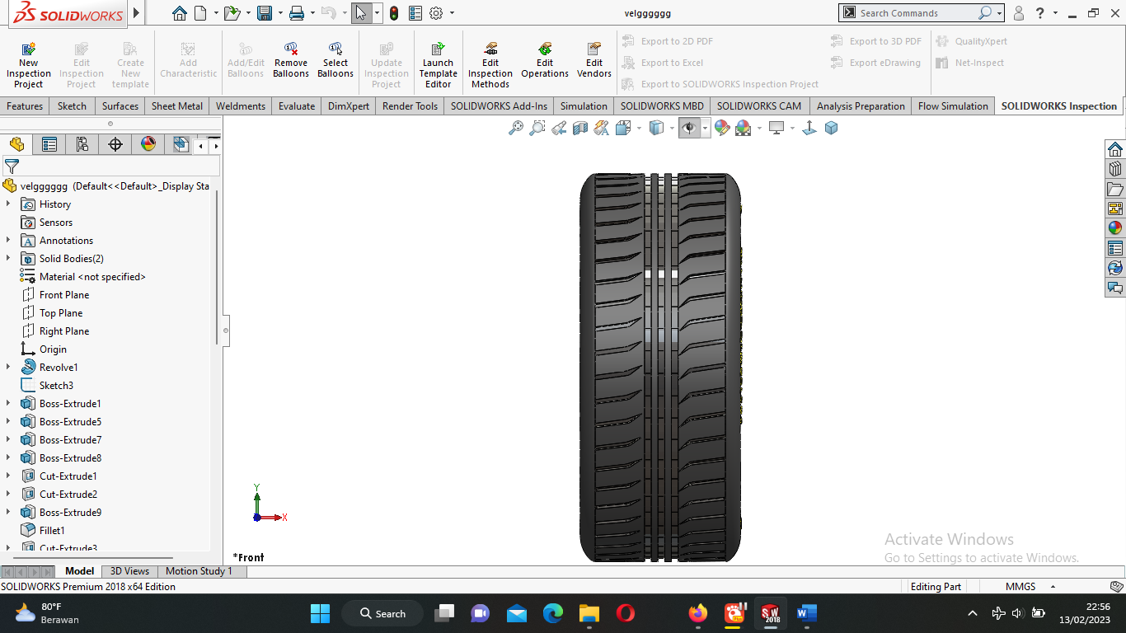The image size is (1126, 633).
Task: Open File Properties list icon
Action: pos(415,13)
